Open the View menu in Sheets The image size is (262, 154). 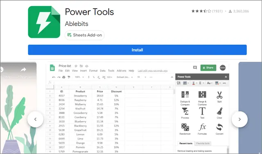point(75,71)
